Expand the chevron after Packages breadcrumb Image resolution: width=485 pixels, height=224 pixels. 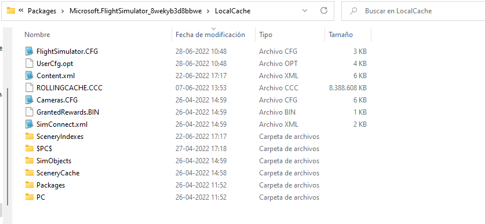[x=63, y=11]
